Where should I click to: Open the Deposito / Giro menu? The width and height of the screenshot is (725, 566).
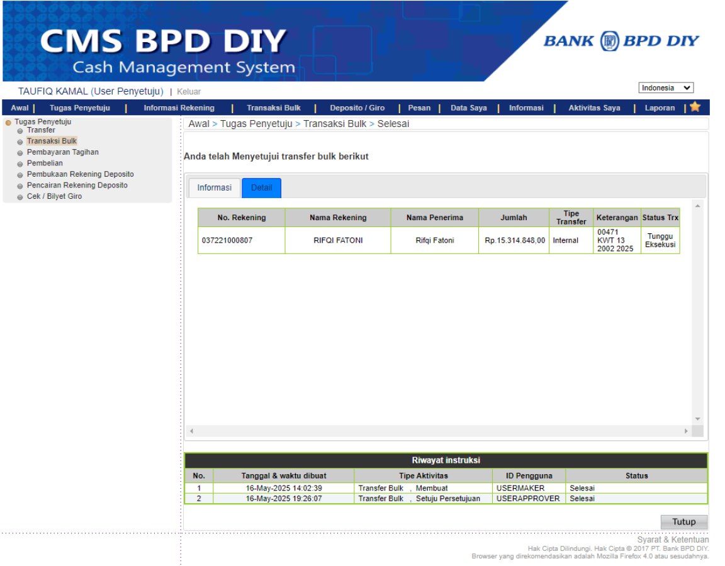click(x=357, y=108)
